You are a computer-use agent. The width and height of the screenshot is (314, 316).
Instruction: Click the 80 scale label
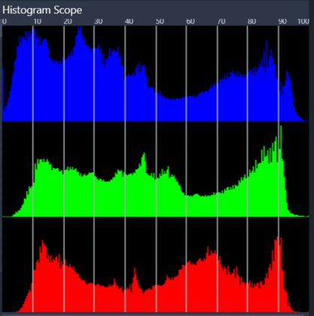point(252,22)
